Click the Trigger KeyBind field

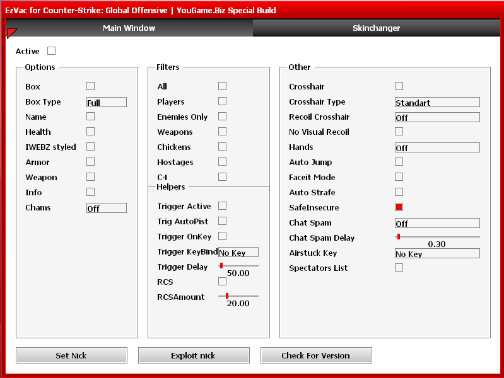click(238, 252)
